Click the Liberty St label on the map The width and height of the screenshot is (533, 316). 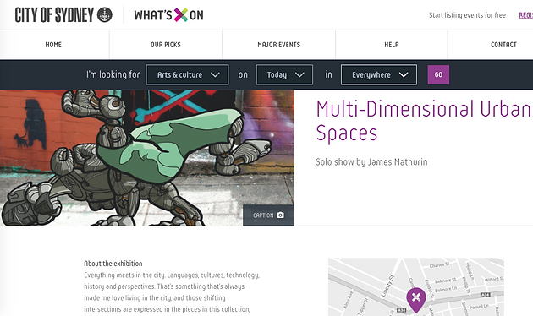click(387, 286)
